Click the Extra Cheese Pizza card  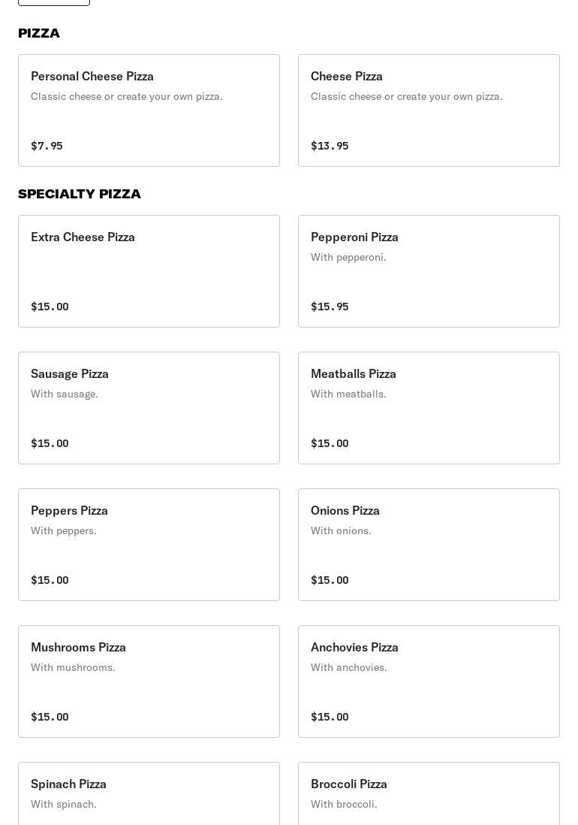pos(149,271)
